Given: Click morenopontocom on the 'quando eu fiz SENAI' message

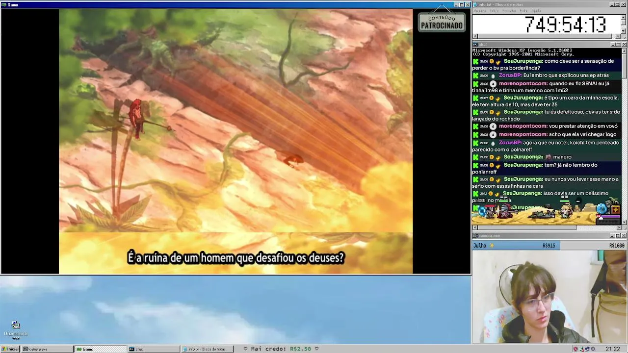Looking at the screenshot, I should 523,84.
